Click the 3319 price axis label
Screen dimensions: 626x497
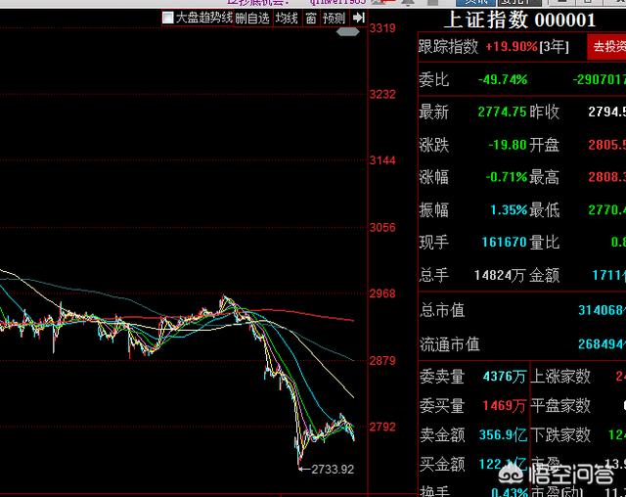[x=382, y=28]
